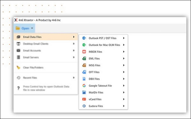
Task: Select MSG Files entry
Action: [x=103, y=65]
